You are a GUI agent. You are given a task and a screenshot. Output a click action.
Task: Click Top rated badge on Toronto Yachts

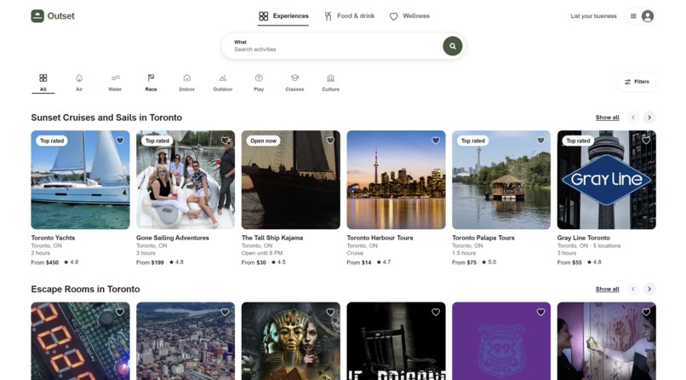coord(52,141)
